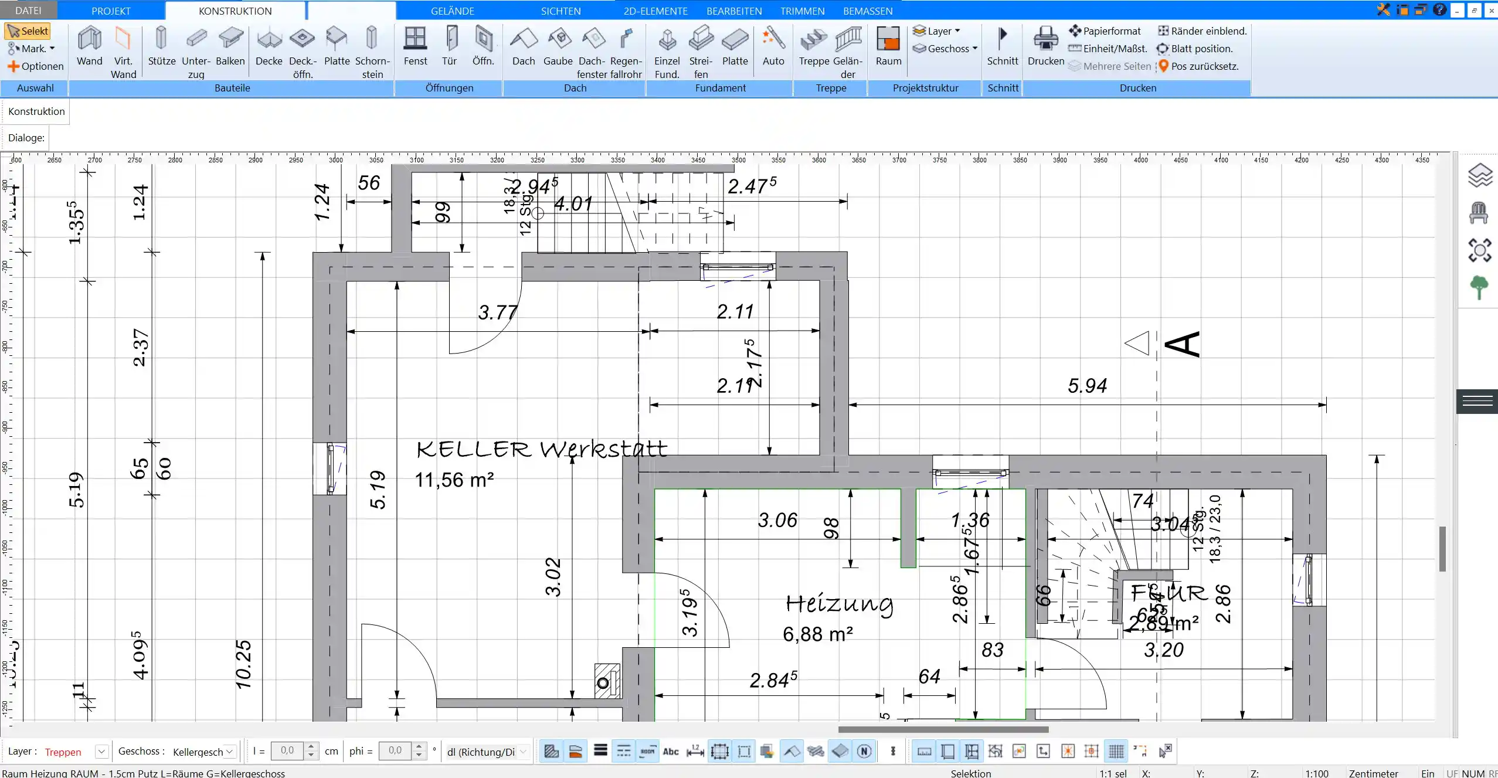
Task: Toggle the ruler display button
Action: tap(924, 752)
